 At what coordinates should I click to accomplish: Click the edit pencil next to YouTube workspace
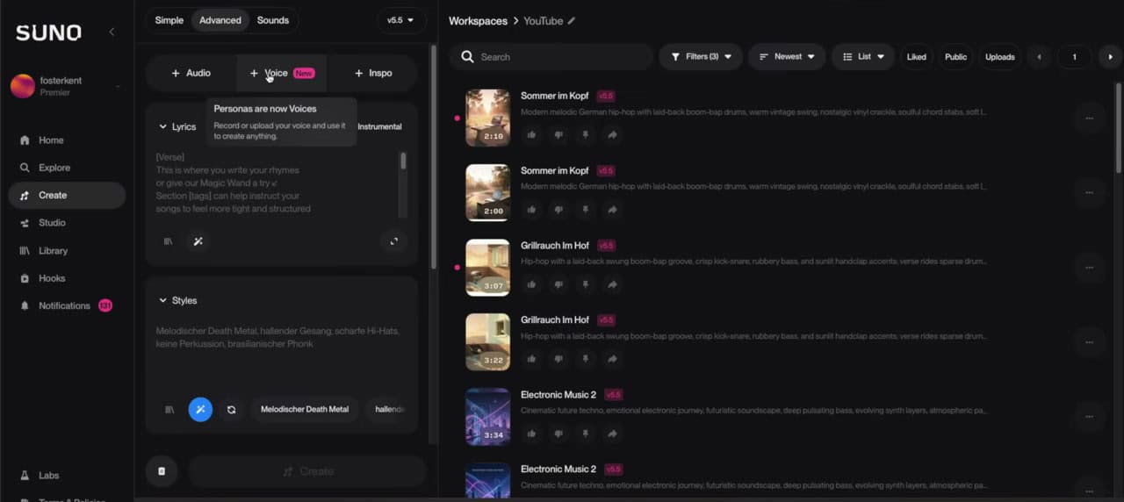pyautogui.click(x=572, y=21)
